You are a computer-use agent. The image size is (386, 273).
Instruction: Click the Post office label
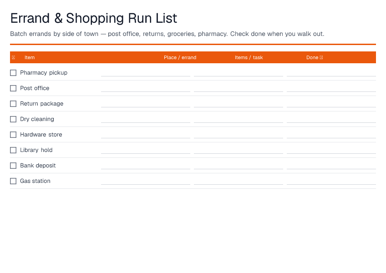pyautogui.click(x=35, y=88)
